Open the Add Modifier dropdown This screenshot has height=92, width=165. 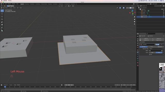(152, 42)
